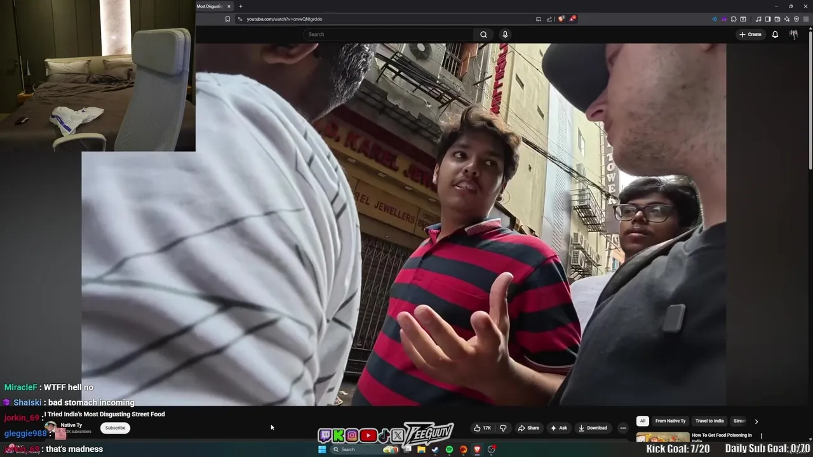Dislike the video
813x457 pixels.
coord(503,428)
